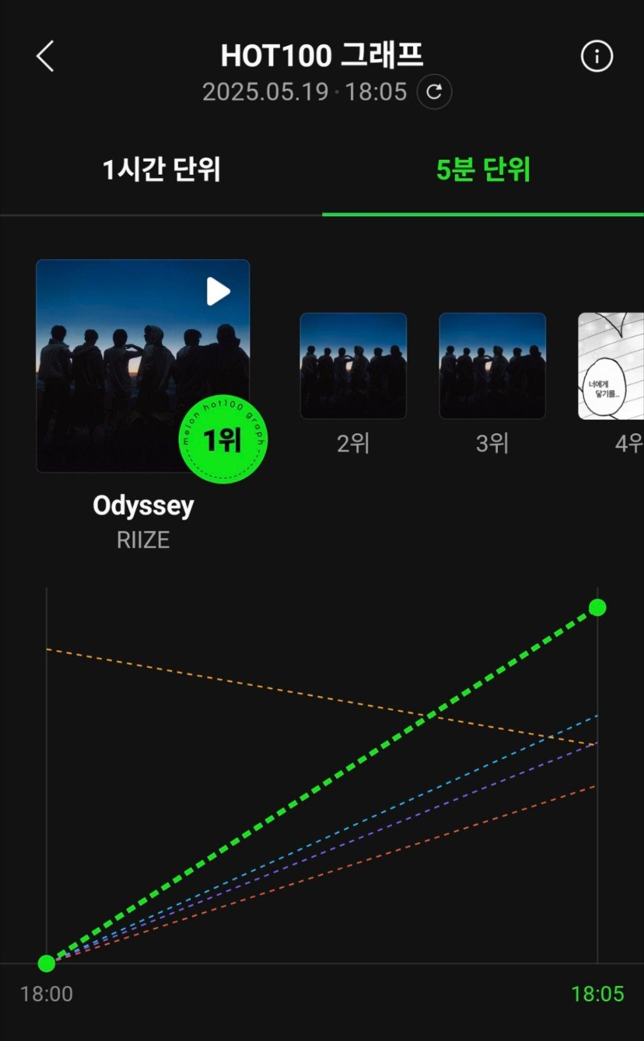The width and height of the screenshot is (644, 1041).
Task: Refresh the chart with the reload icon
Action: click(x=434, y=92)
